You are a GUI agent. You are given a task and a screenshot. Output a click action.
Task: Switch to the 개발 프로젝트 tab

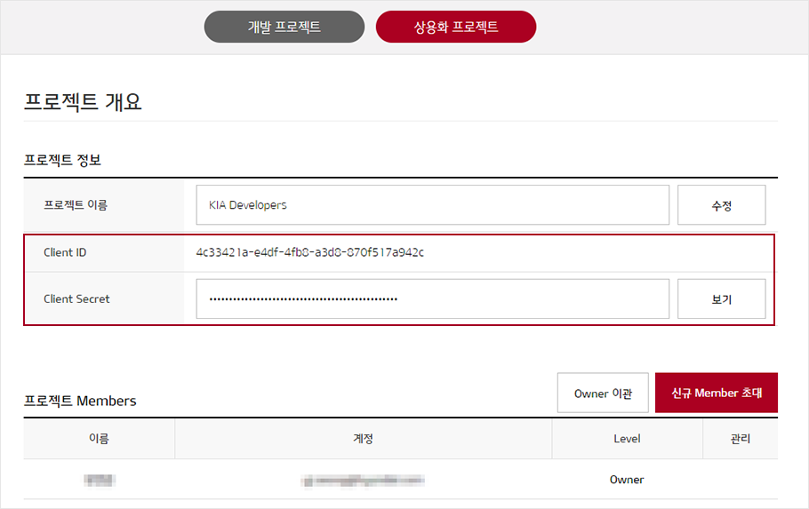(284, 27)
